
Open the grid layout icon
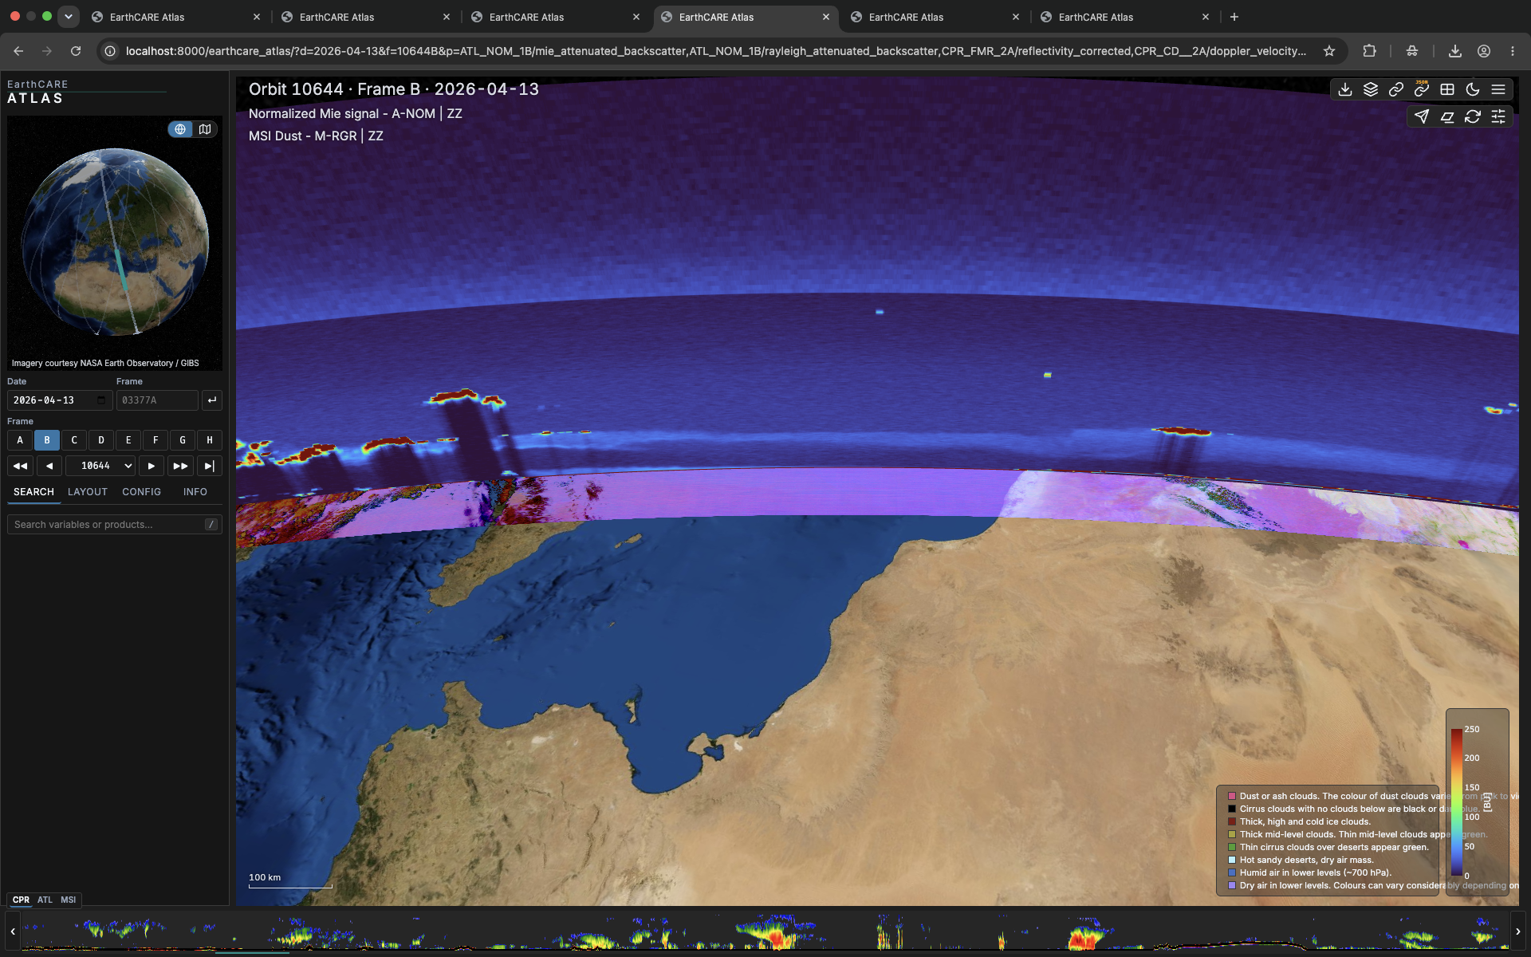(1447, 90)
